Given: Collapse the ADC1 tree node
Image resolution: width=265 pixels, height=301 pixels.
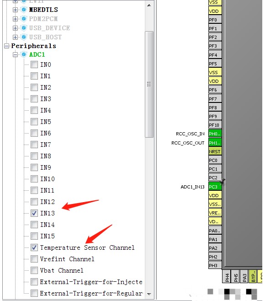Looking at the screenshot, I should tap(16, 55).
